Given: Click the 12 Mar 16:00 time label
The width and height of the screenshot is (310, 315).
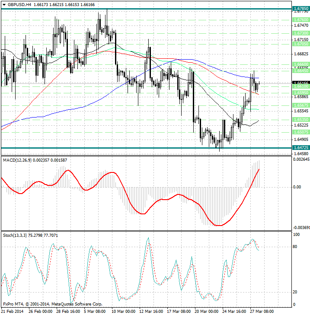Looking at the screenshot, I should [151, 312].
